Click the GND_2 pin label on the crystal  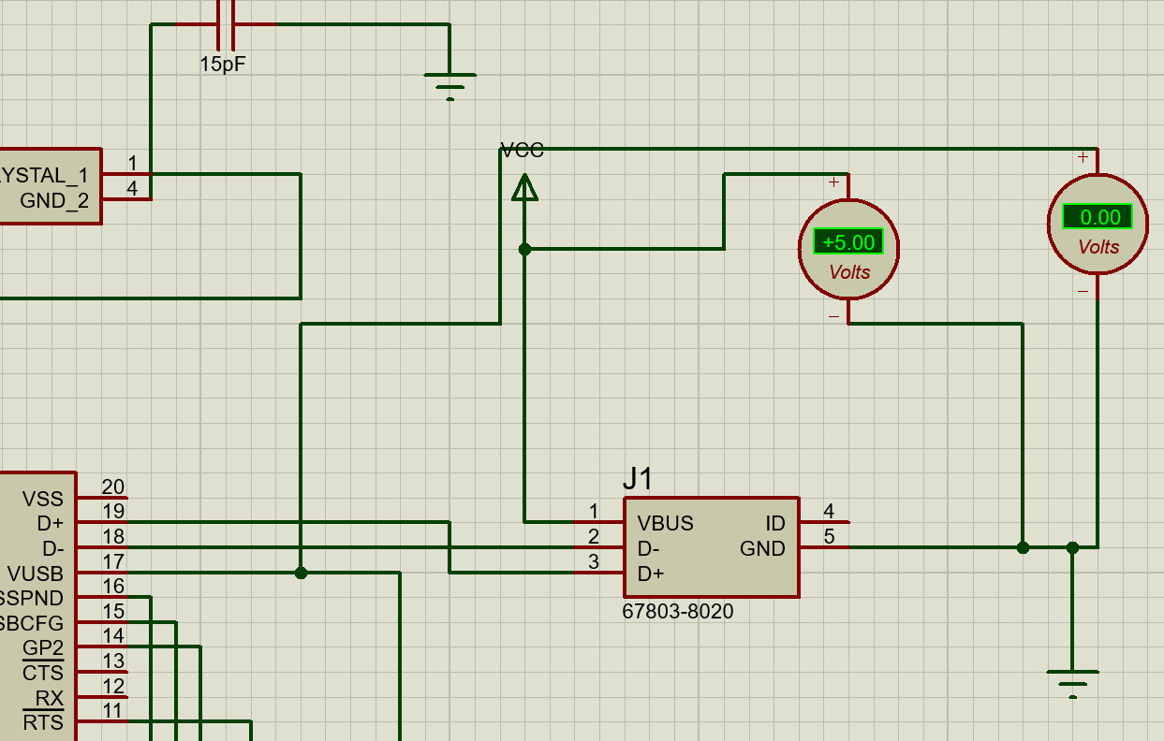pos(54,199)
